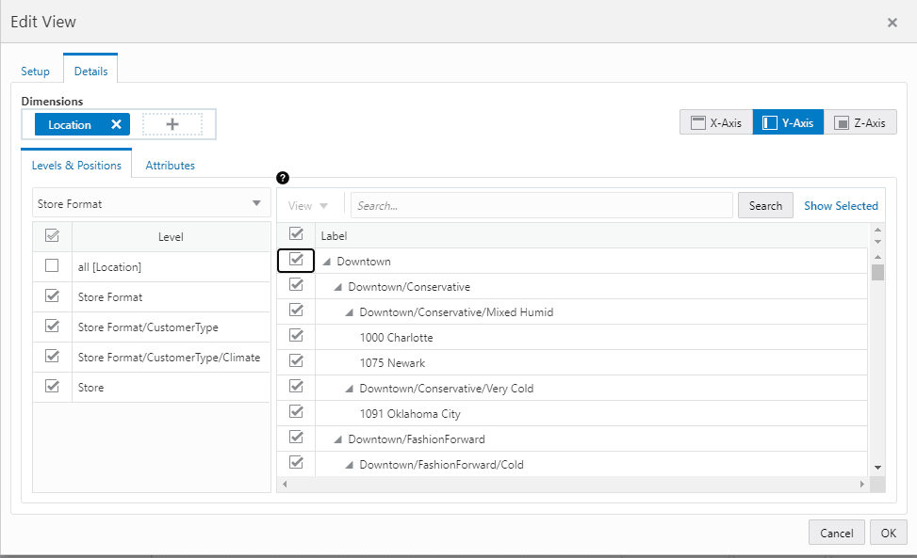Collapse the Downtown/Conservative/Very Cold node
Screen dimensions: 917x558
point(349,389)
